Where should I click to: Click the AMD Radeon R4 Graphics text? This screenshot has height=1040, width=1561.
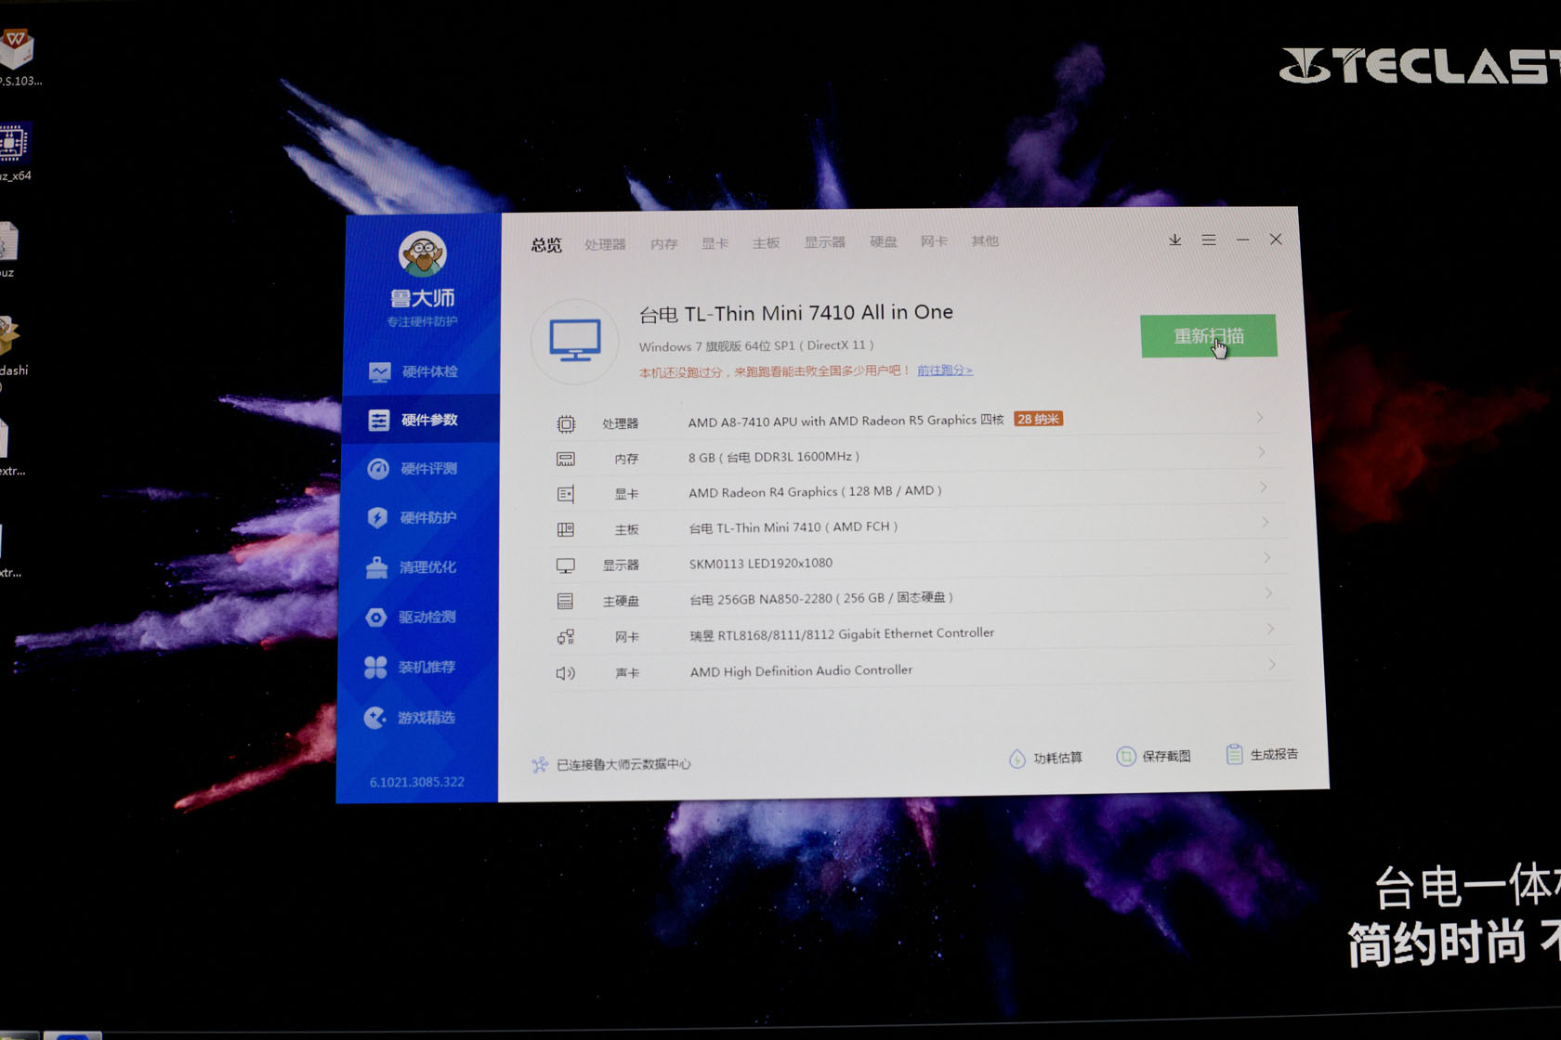(815, 491)
